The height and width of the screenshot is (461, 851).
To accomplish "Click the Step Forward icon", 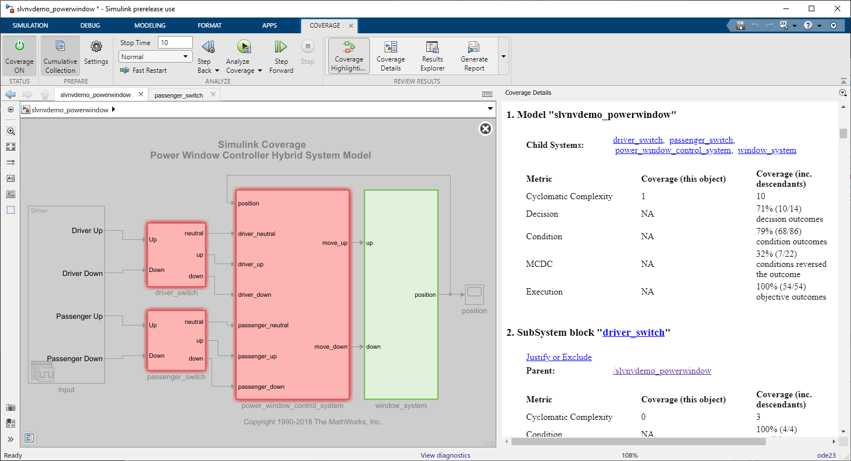I will tap(281, 47).
